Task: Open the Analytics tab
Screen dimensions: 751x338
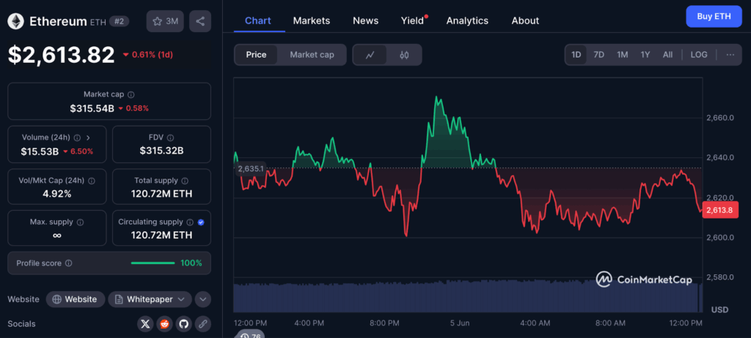Action: (467, 20)
